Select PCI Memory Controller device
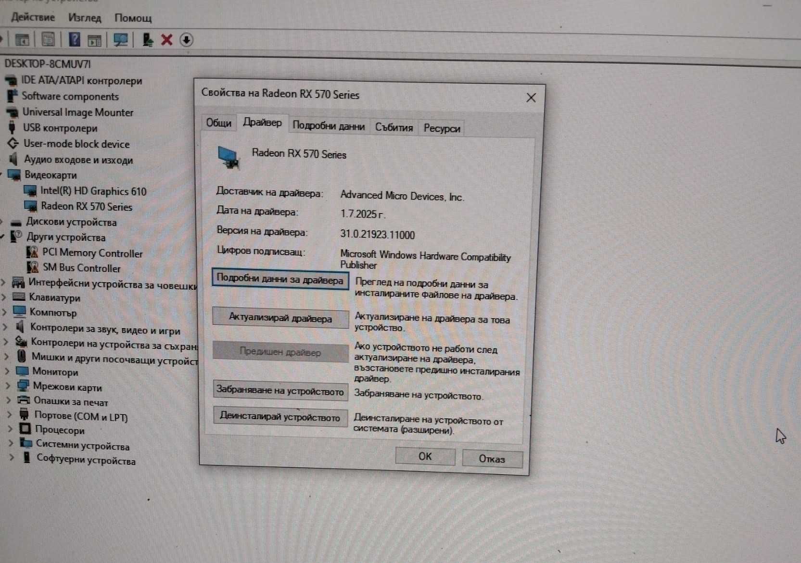The width and height of the screenshot is (801, 563). click(x=92, y=253)
